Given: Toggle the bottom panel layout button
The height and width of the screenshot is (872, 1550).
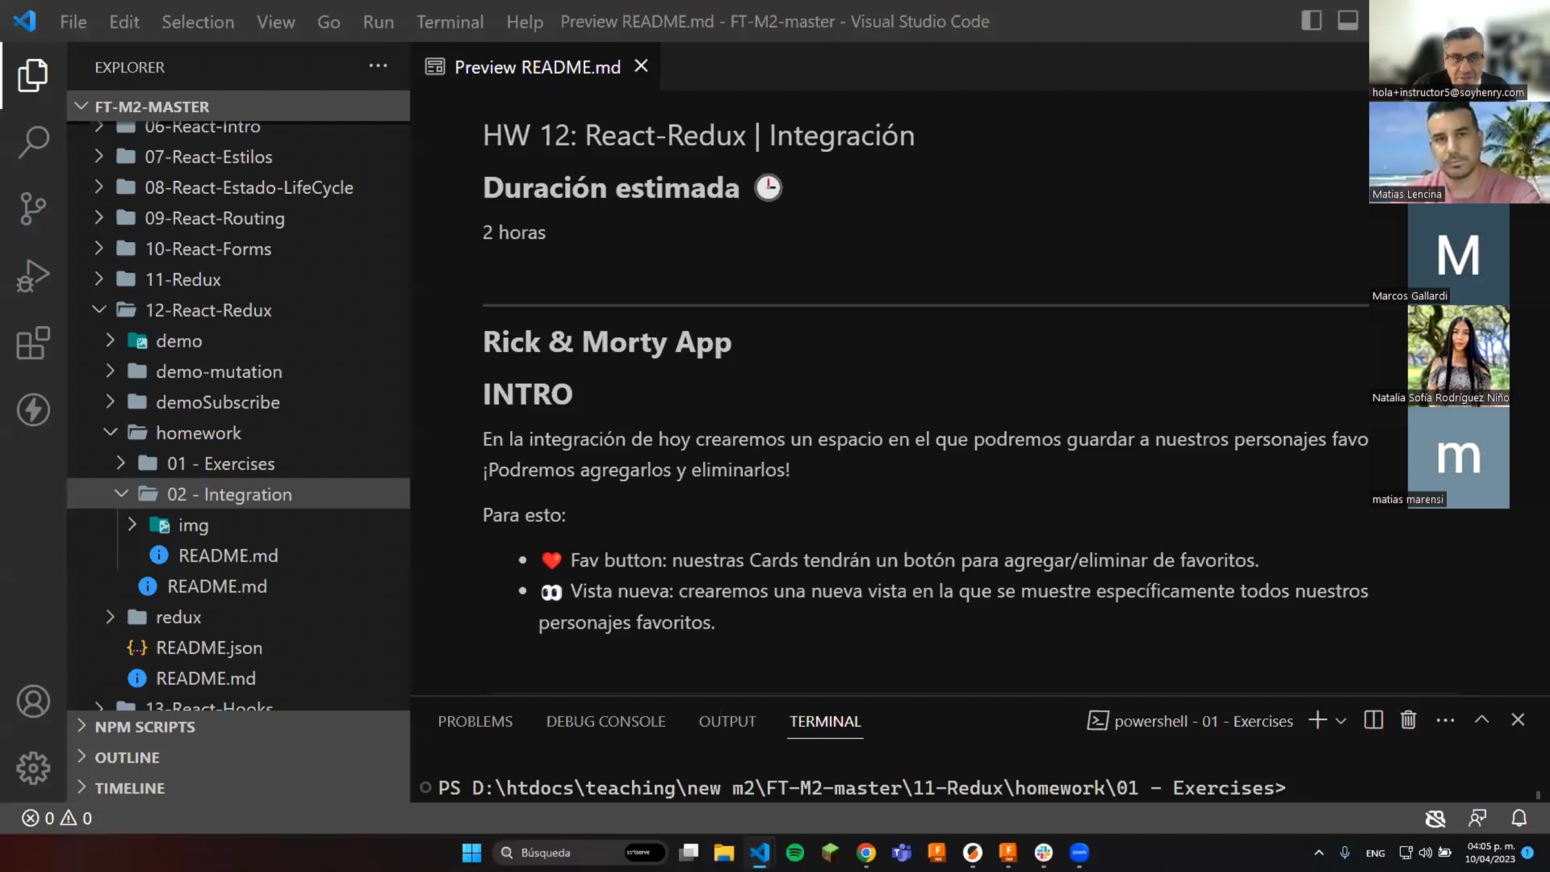Looking at the screenshot, I should point(1347,21).
